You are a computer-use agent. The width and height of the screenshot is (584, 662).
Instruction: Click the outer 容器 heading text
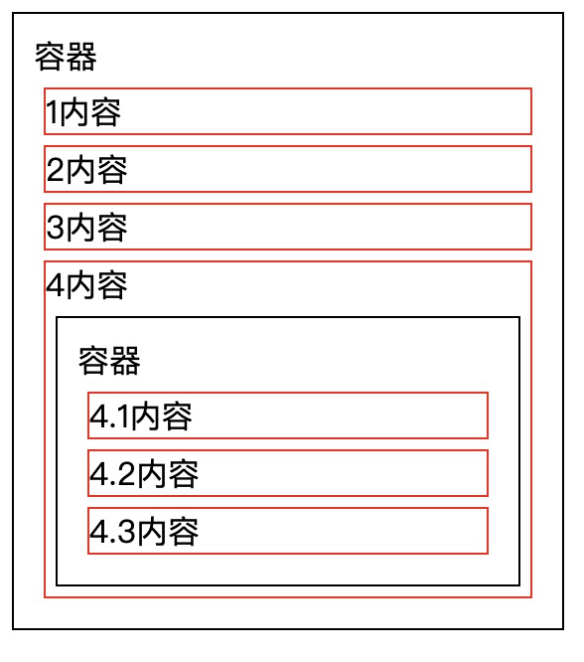point(66,57)
